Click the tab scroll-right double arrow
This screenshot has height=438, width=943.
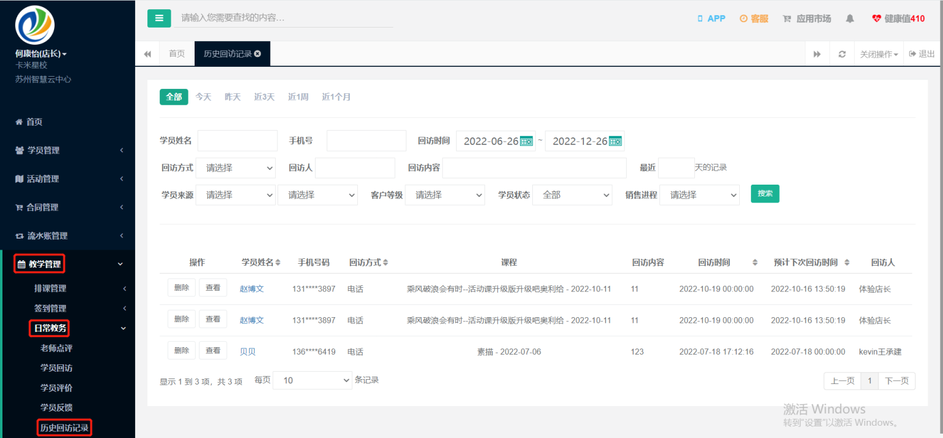817,54
